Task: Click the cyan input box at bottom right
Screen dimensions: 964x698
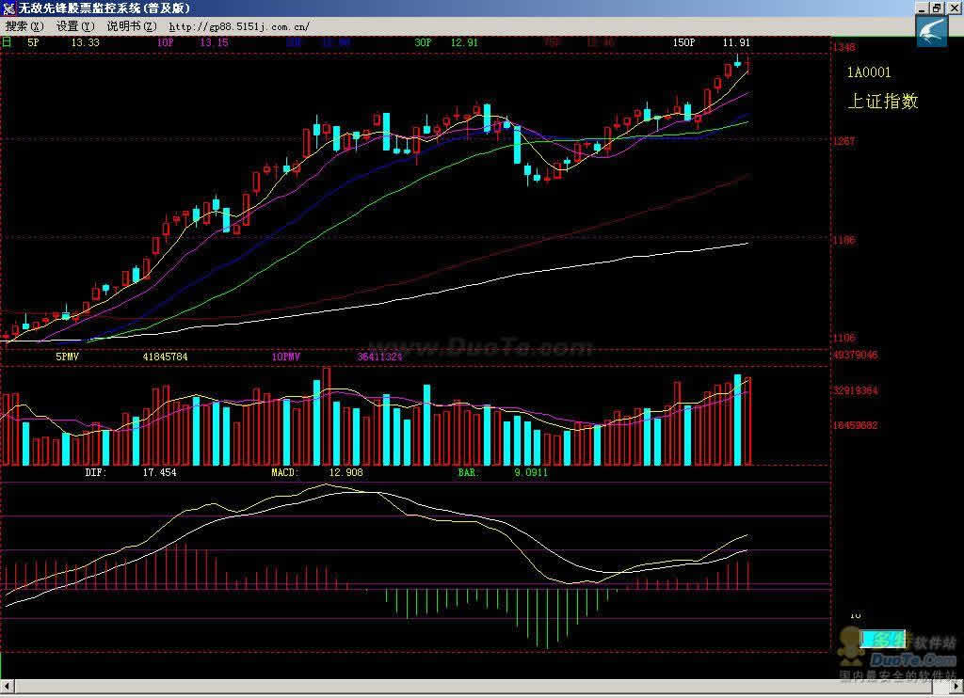Action: 883,639
